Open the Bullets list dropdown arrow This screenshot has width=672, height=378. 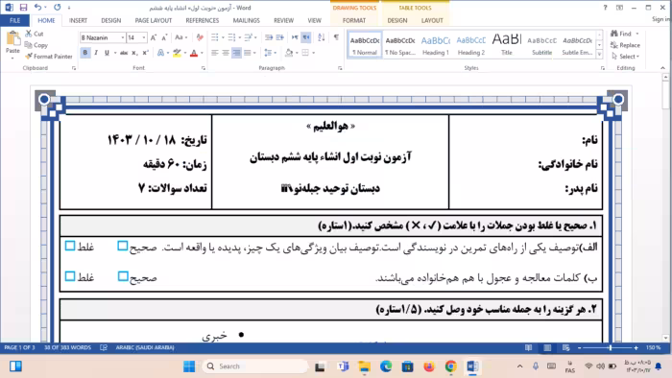coord(223,37)
